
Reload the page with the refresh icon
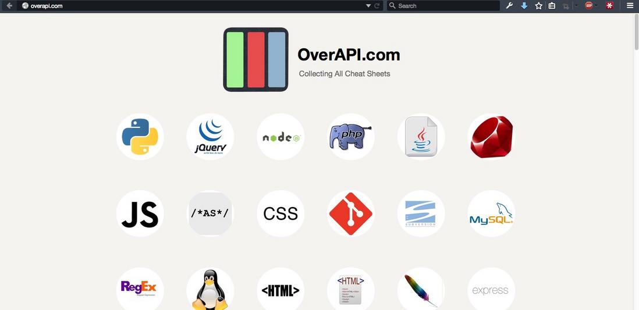coord(377,6)
